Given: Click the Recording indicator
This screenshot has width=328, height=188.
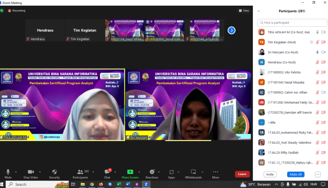Looking at the screenshot, I should pyautogui.click(x=17, y=10).
